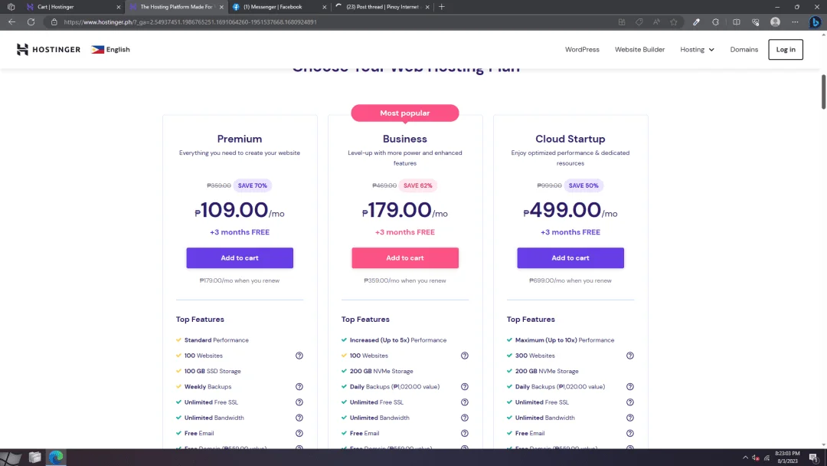Screen dimensions: 827x466
Task: Open browser Settings and more menu
Action: pos(795,22)
